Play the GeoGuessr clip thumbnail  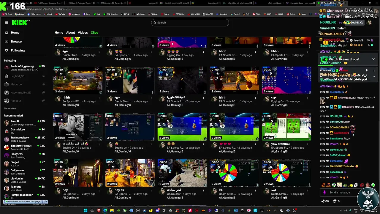point(182,173)
